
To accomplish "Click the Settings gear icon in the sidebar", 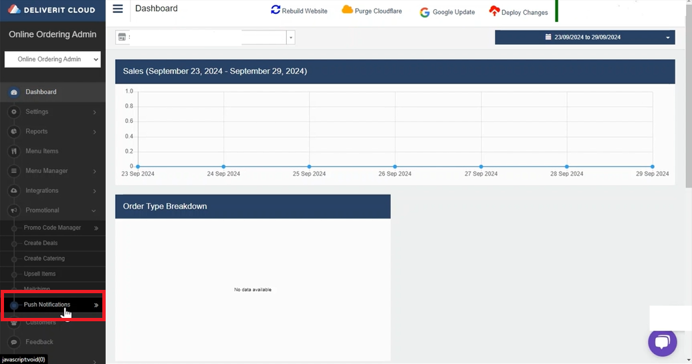I will (x=14, y=112).
